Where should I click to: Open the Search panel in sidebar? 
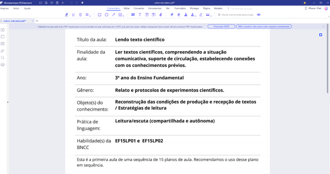[3, 57]
